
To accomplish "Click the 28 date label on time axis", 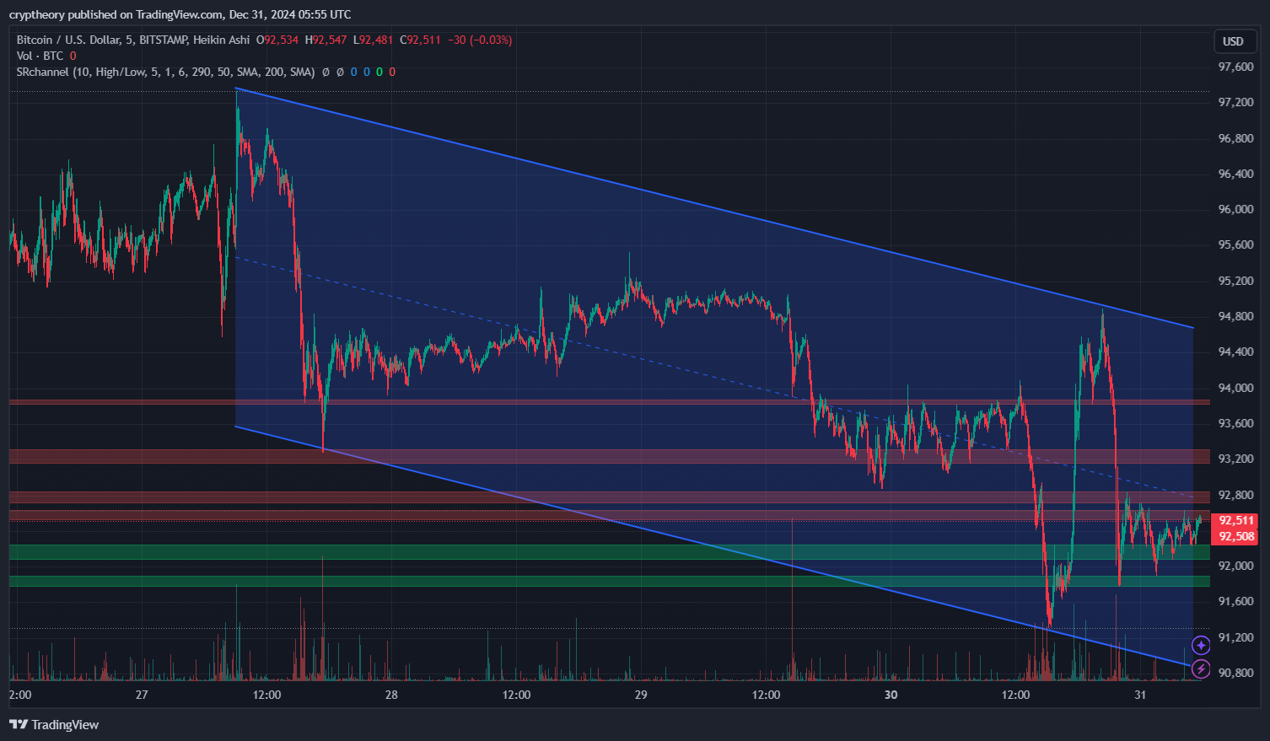I will pyautogui.click(x=391, y=695).
